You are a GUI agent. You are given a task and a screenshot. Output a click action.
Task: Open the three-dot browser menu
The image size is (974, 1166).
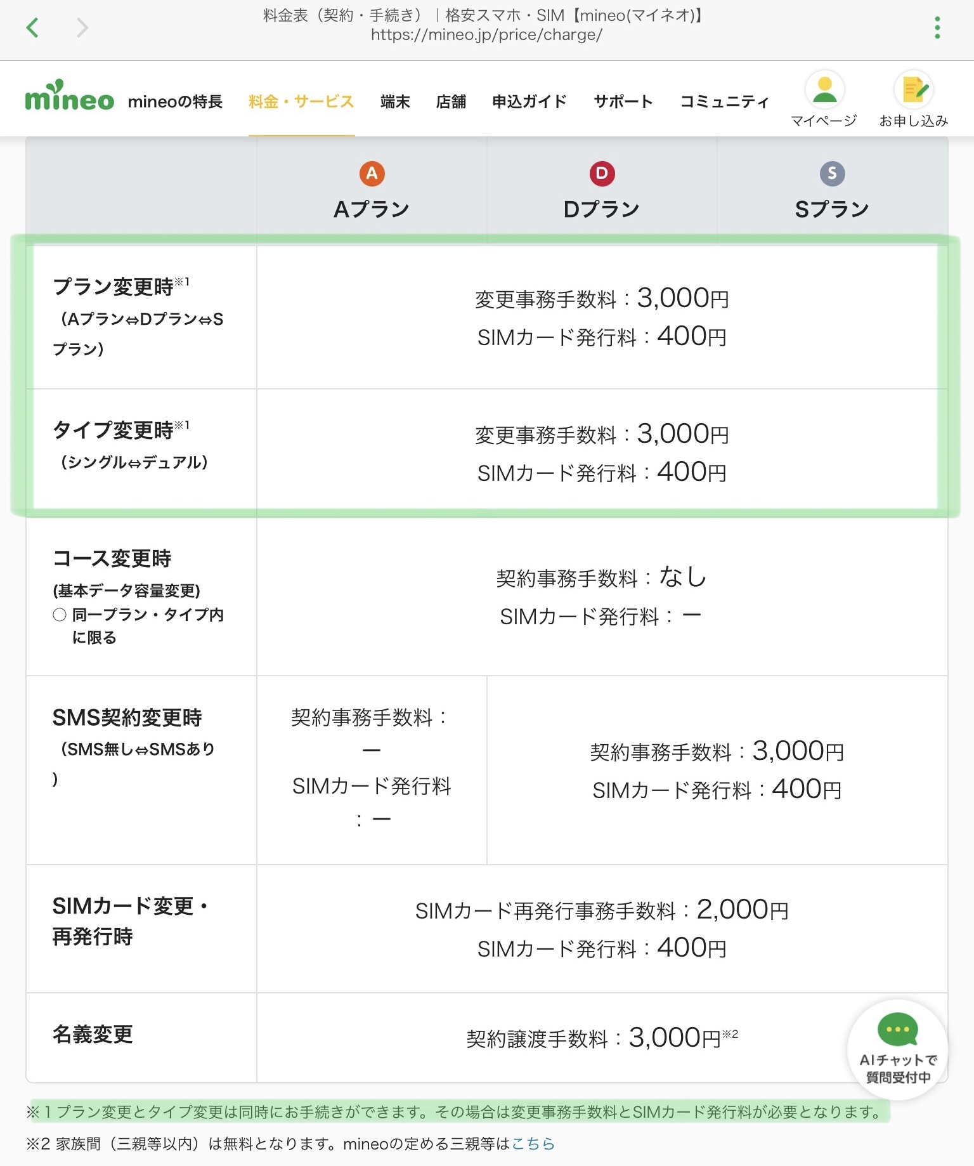(937, 27)
